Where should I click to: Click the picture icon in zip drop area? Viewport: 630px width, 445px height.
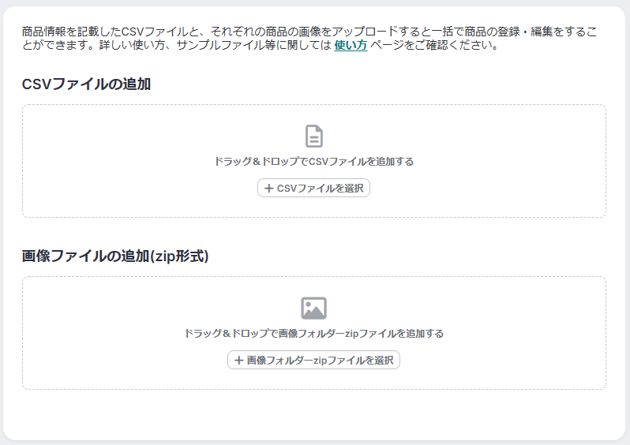click(313, 308)
